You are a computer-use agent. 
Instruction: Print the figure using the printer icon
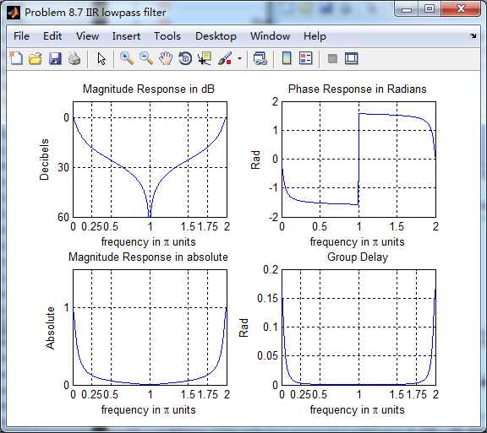(x=74, y=58)
